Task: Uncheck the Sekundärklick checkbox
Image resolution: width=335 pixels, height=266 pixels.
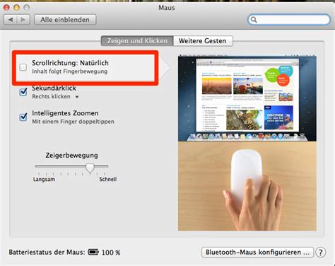Action: (x=23, y=92)
